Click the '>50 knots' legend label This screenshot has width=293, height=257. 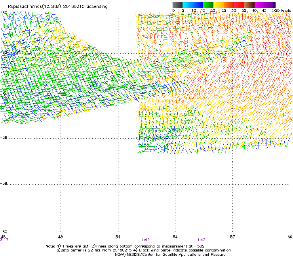coord(282,11)
